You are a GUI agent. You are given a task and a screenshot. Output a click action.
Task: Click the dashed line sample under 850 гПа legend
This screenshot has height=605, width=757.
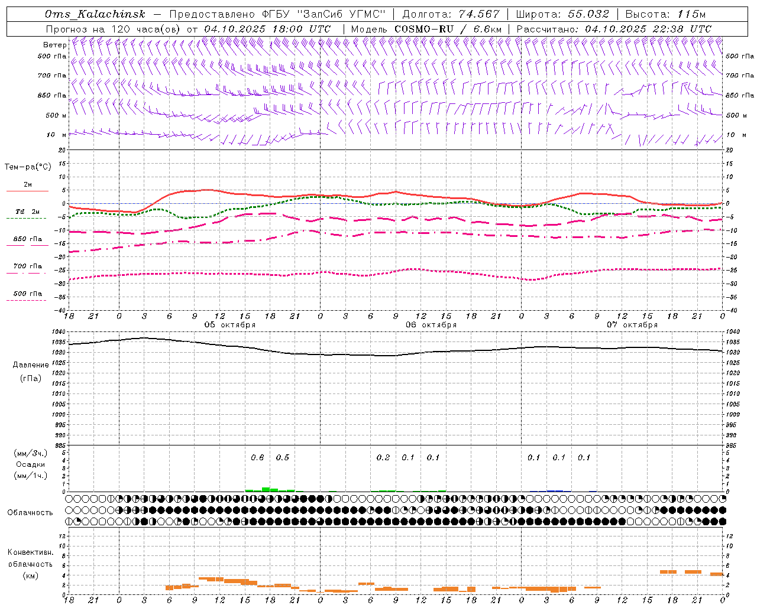pyautogui.click(x=27, y=245)
